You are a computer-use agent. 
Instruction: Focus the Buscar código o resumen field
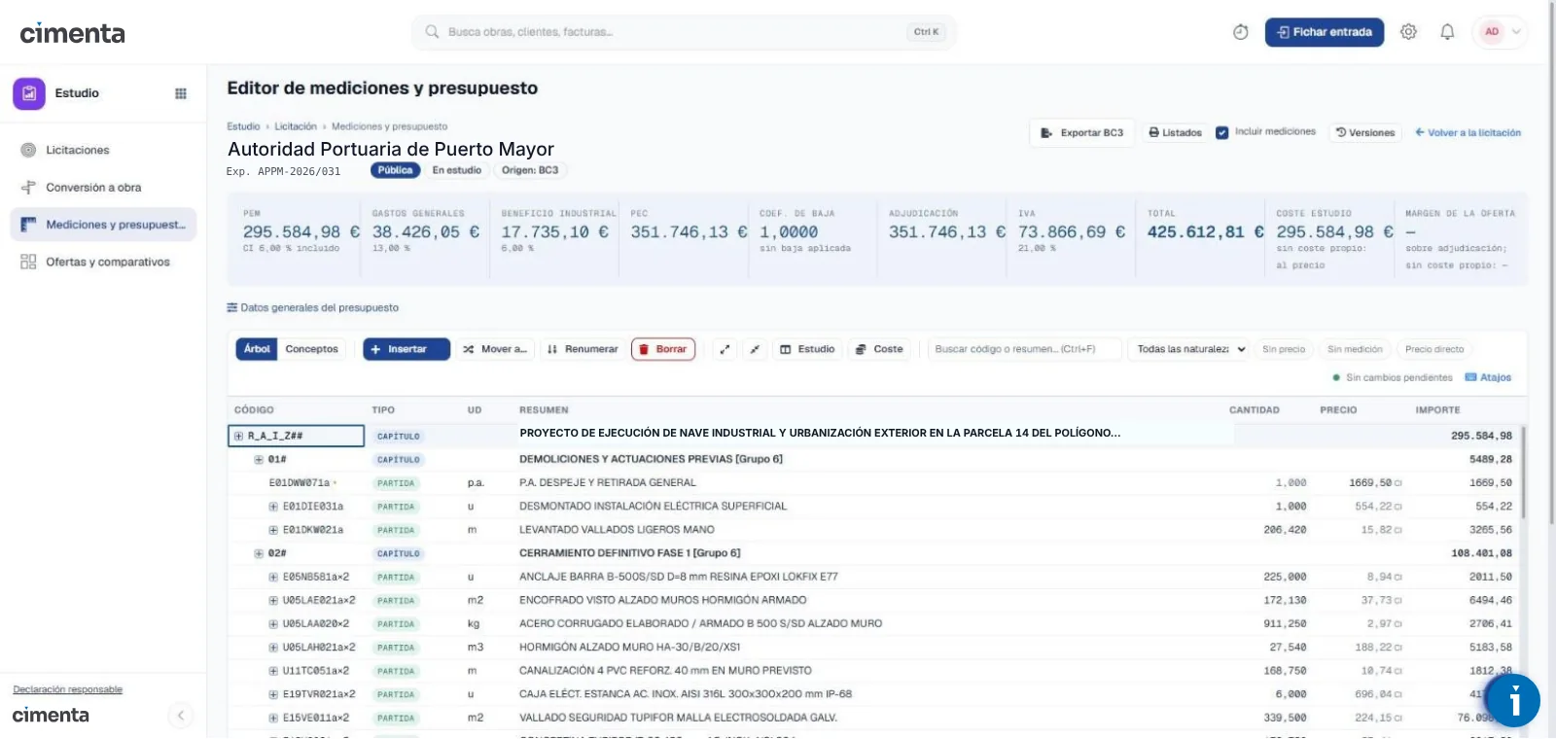click(x=1024, y=349)
